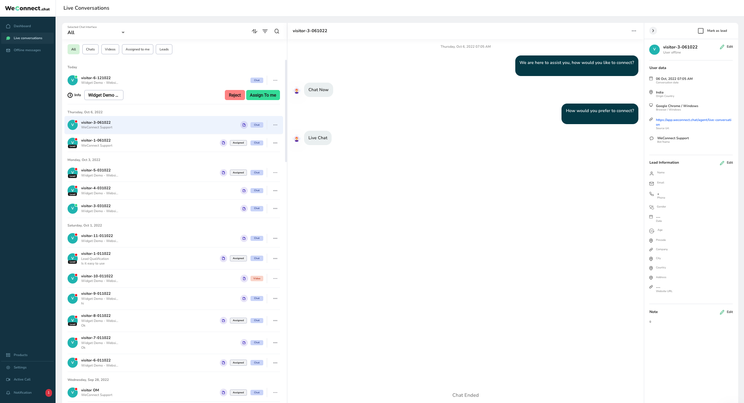Edit the visitor-3-061022 profile name
744x403 pixels.
click(x=726, y=47)
